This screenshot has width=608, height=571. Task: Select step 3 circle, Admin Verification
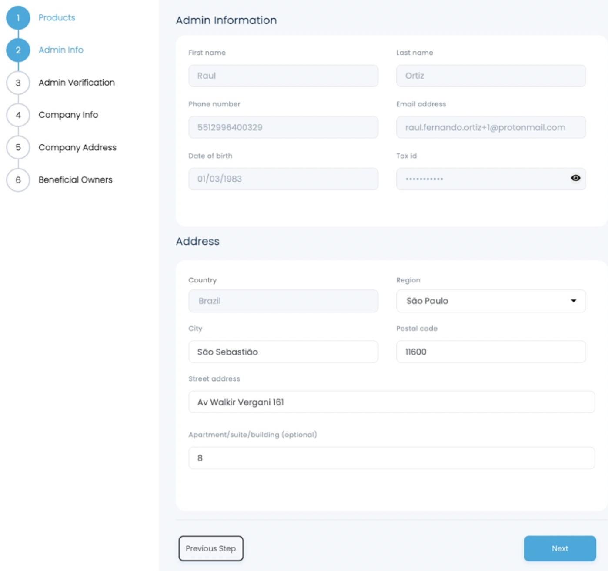tap(18, 83)
